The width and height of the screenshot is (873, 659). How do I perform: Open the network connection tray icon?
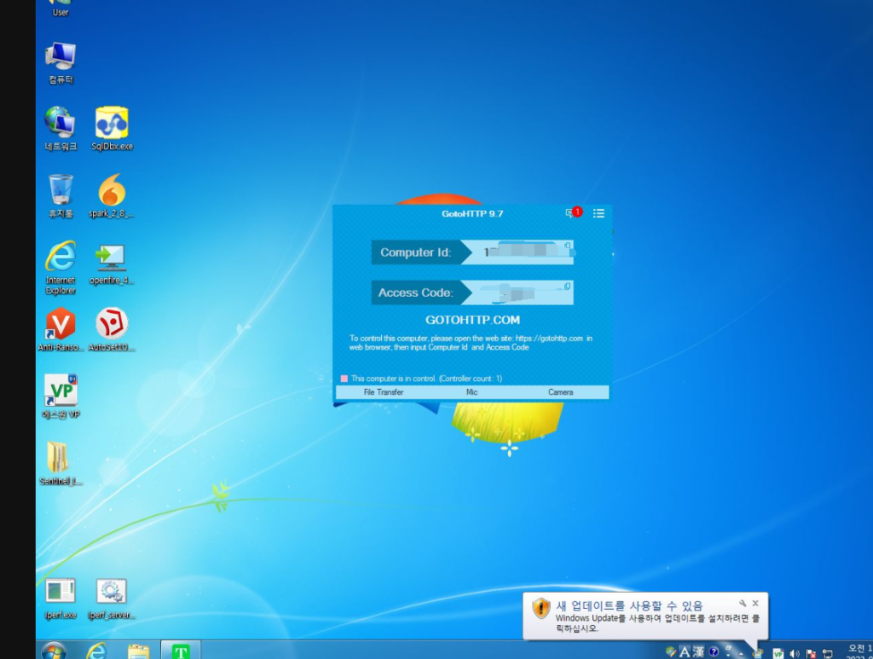828,654
